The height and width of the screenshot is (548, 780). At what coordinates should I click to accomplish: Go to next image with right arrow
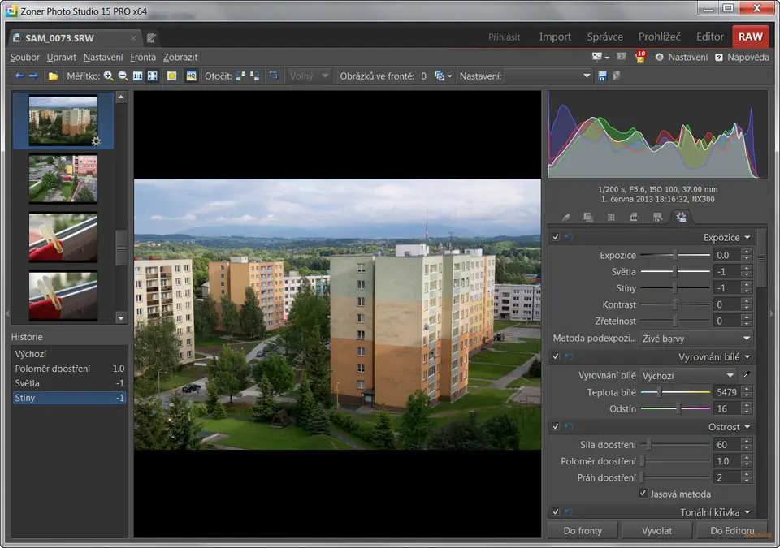click(33, 76)
